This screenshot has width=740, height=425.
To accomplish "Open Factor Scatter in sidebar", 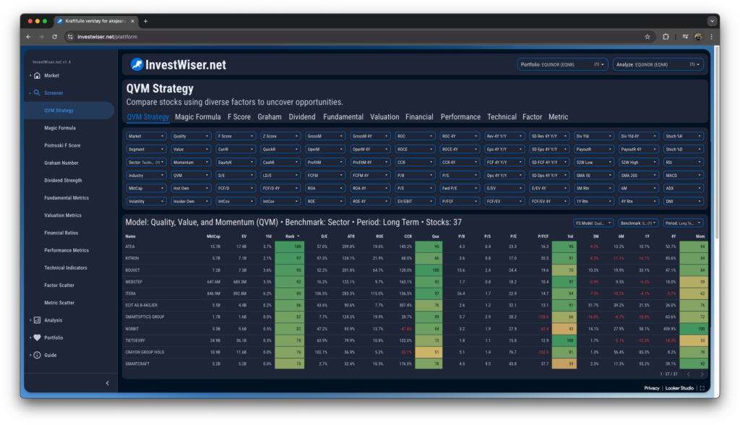I will 59,286.
